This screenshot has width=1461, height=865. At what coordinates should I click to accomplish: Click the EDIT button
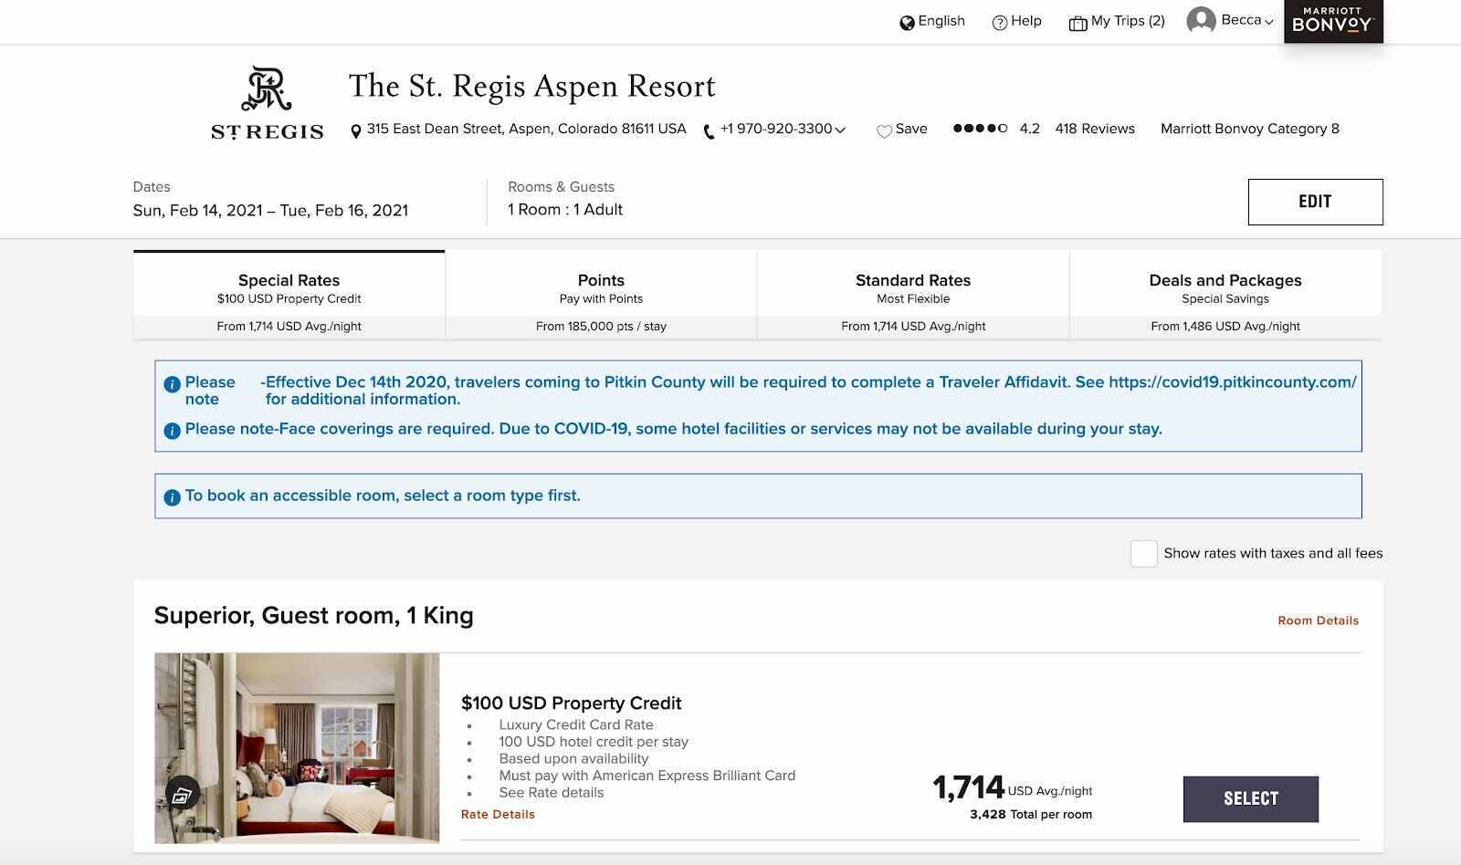pos(1315,202)
